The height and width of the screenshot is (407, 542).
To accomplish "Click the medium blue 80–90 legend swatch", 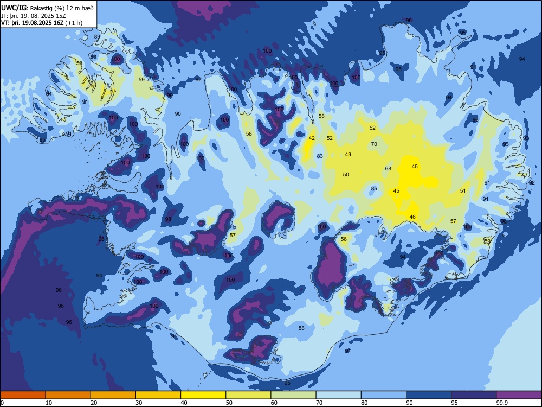I will pos(384,395).
